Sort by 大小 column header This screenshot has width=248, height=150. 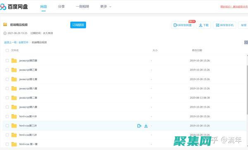(x=155, y=50)
